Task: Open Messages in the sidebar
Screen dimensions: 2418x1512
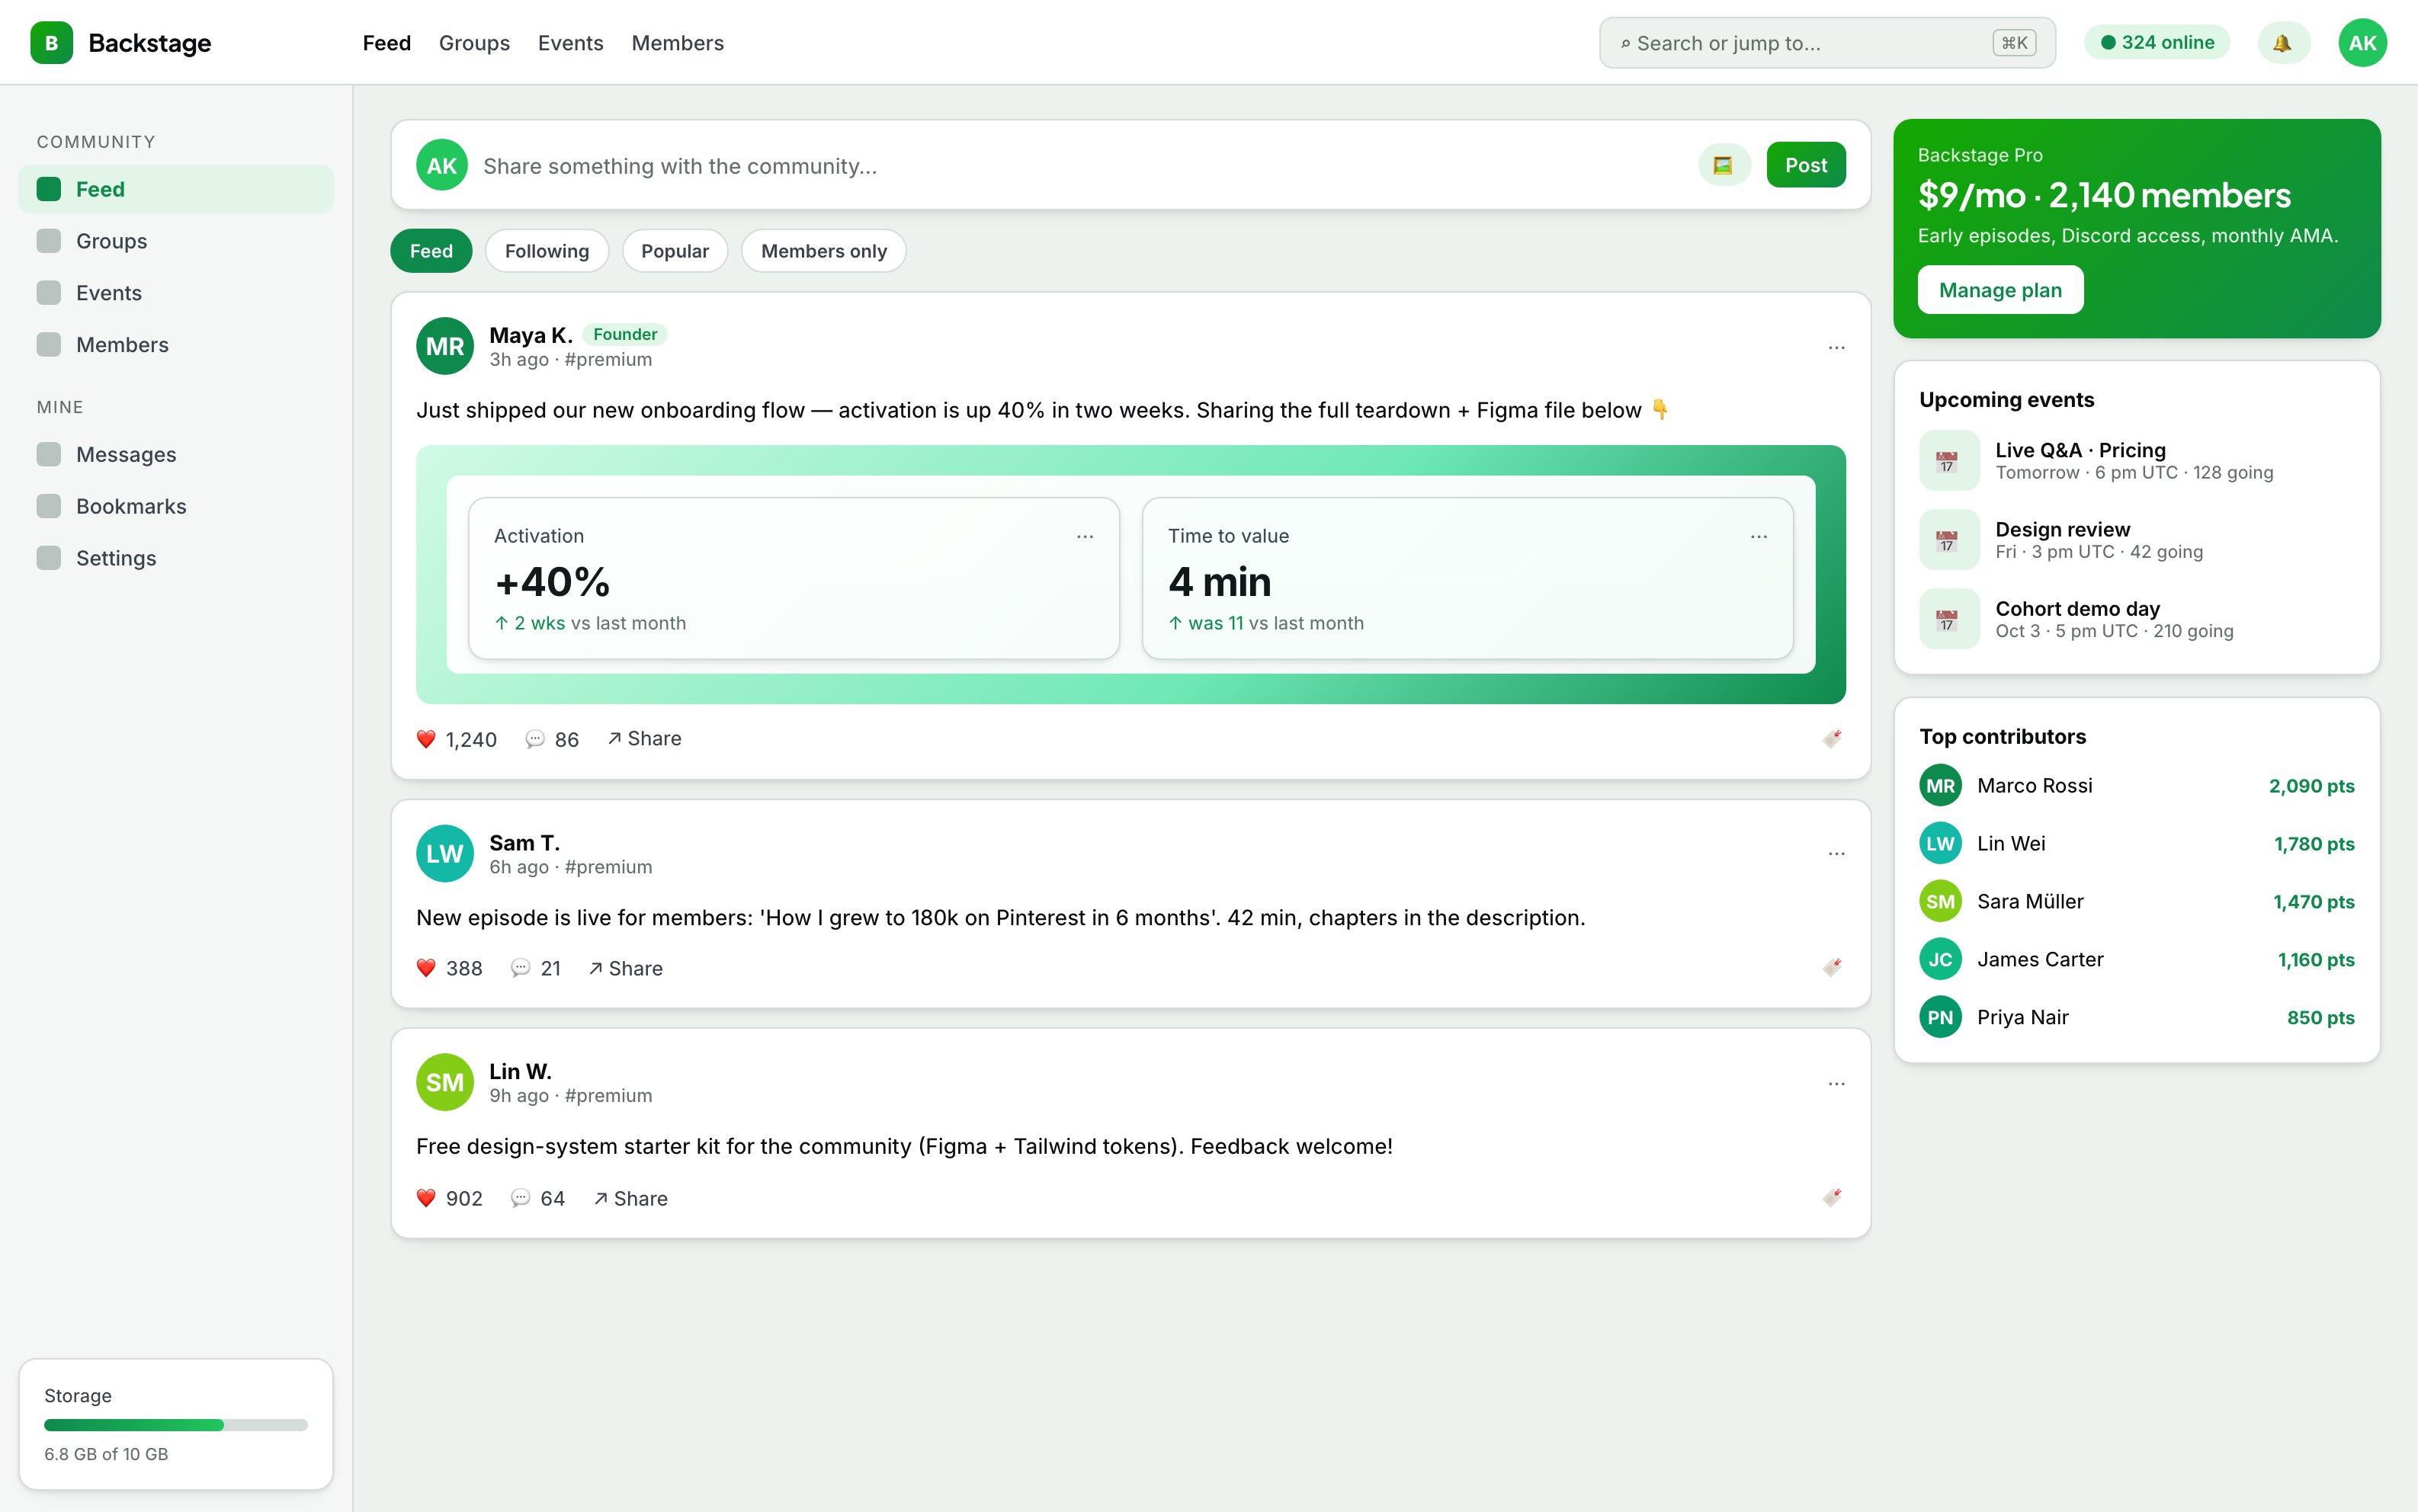Action: click(x=176, y=455)
